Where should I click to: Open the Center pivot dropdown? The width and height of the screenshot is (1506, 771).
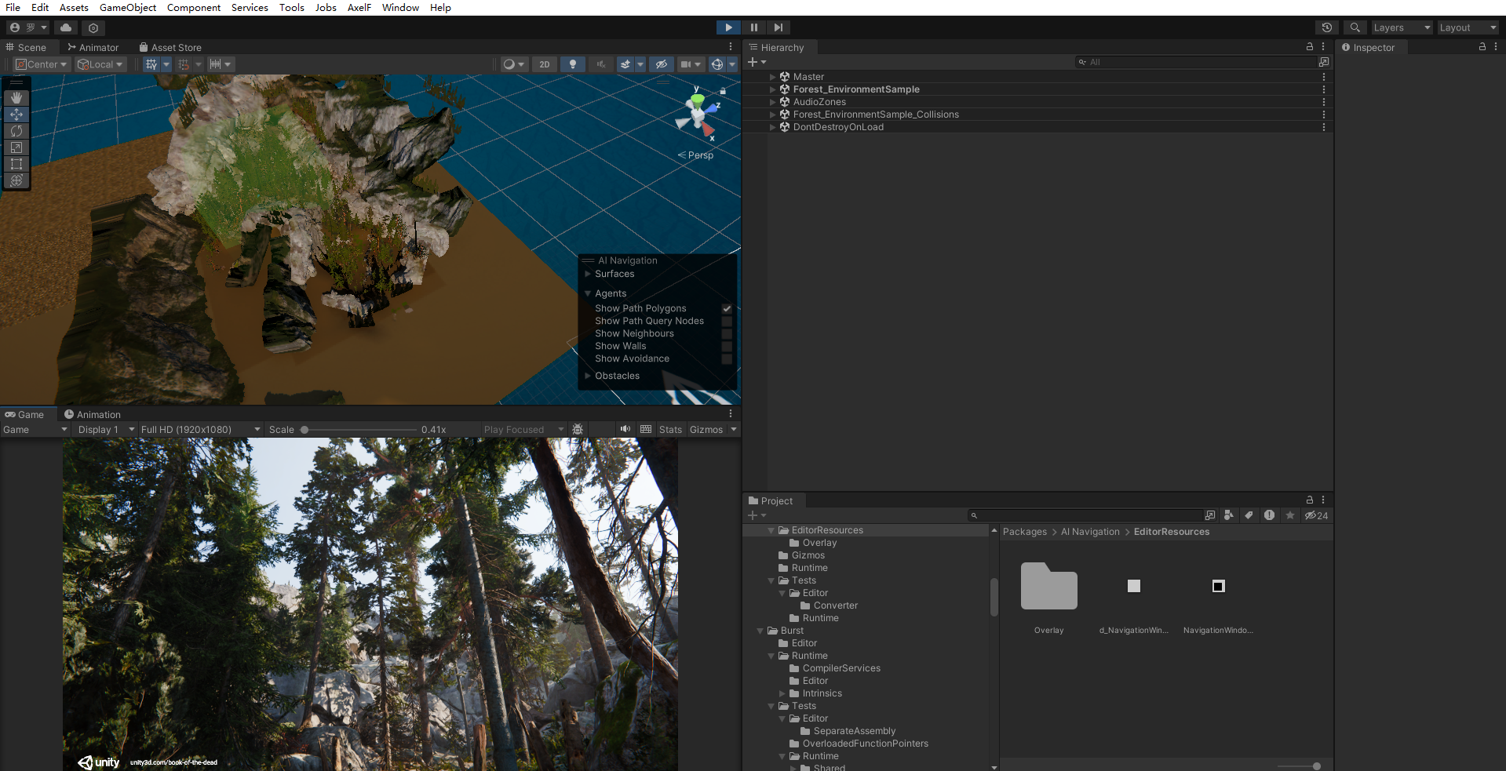point(42,64)
